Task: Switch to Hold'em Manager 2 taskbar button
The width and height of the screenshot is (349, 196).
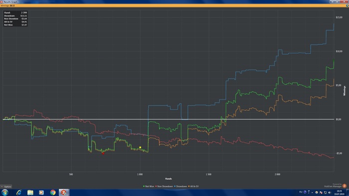Action: click(64, 192)
